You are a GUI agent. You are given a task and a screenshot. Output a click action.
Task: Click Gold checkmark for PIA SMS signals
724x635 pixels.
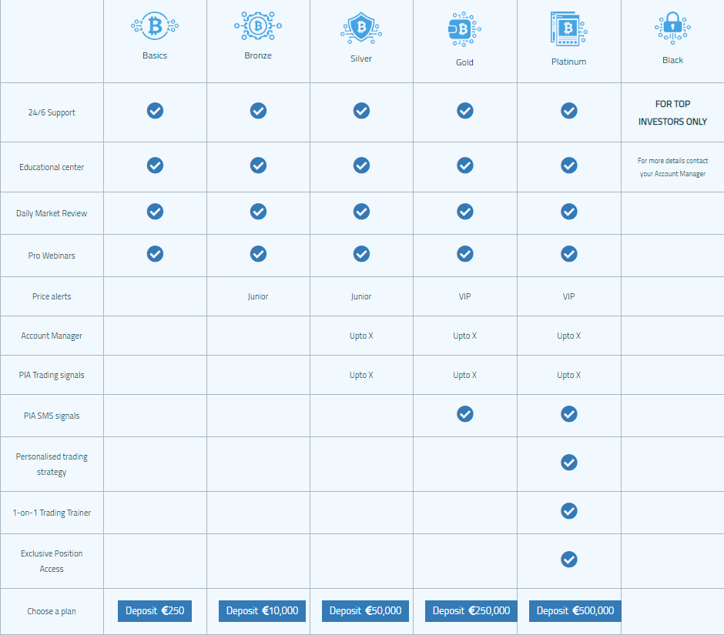[x=465, y=414]
